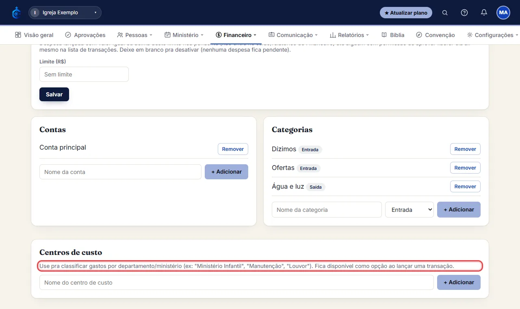Save the limit with Salvar

tap(54, 94)
